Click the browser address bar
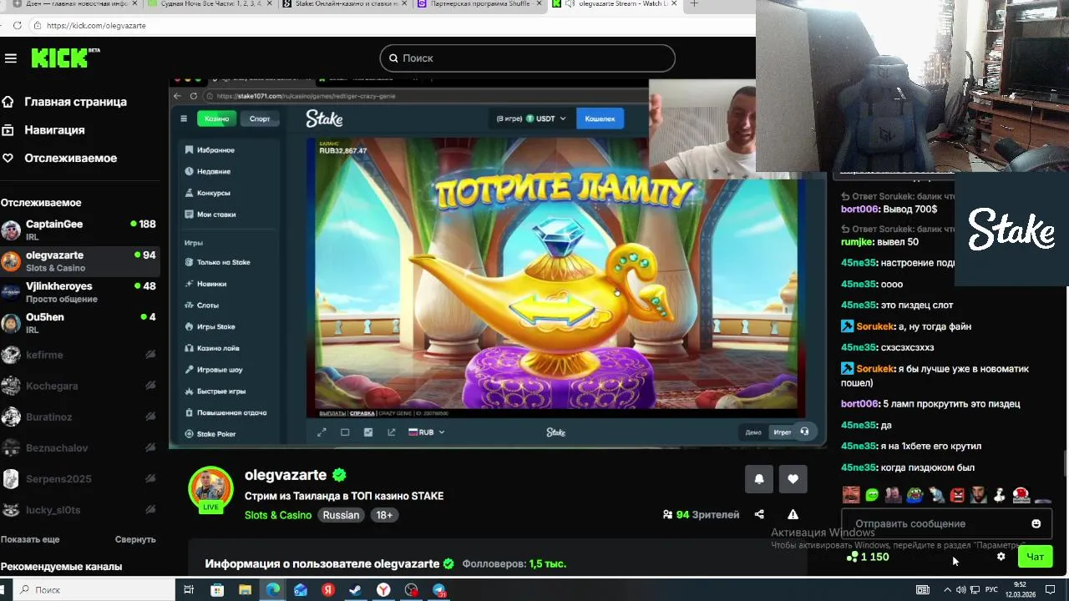Viewport: 1069px width, 601px height. click(393, 25)
